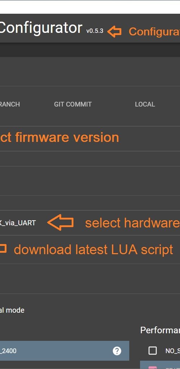Click the NO_S option label text
The width and height of the screenshot is (180, 369).
(173, 351)
